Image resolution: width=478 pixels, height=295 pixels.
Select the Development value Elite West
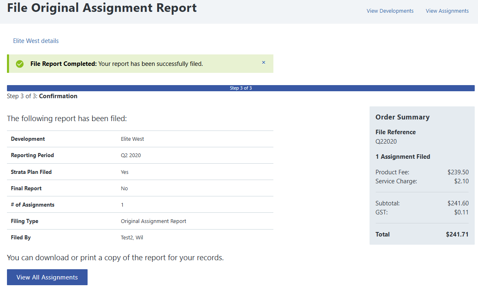coord(132,139)
